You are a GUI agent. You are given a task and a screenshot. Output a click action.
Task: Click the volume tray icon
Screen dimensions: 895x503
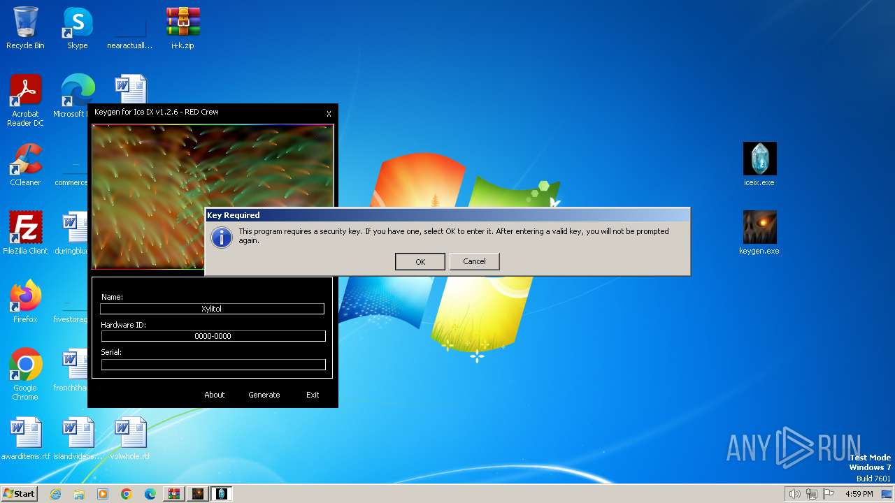coord(794,494)
